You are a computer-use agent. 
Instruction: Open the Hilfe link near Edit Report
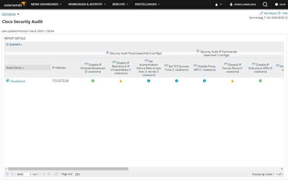(284, 13)
